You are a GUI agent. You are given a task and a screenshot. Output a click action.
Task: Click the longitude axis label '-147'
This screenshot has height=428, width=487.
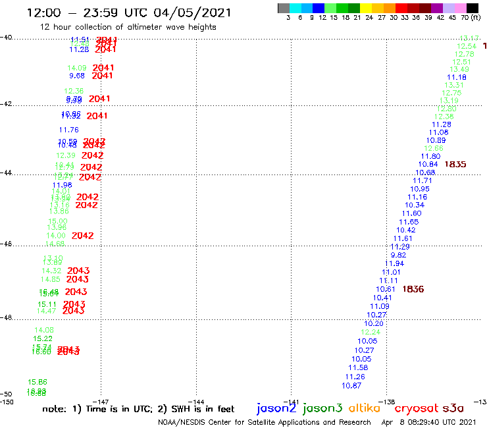[x=101, y=402]
